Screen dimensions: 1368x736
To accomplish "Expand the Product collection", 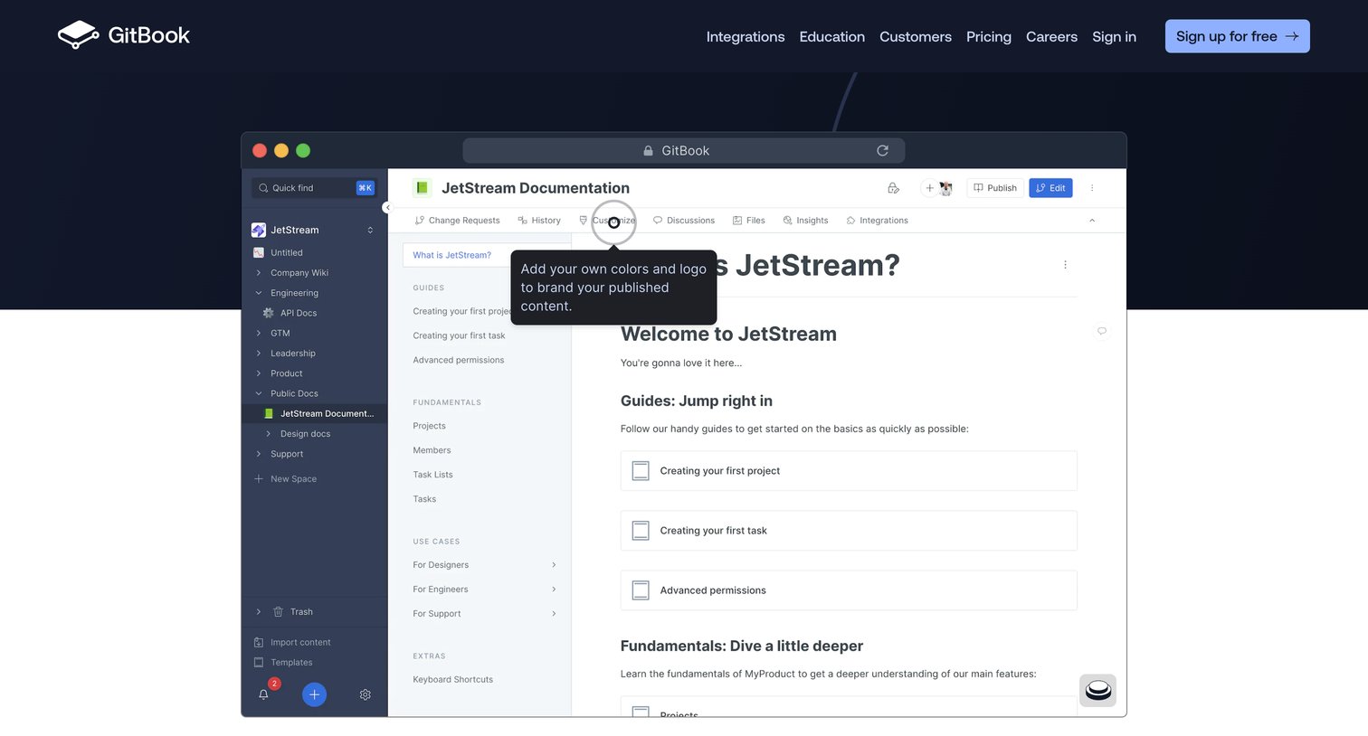I will click(x=259, y=373).
